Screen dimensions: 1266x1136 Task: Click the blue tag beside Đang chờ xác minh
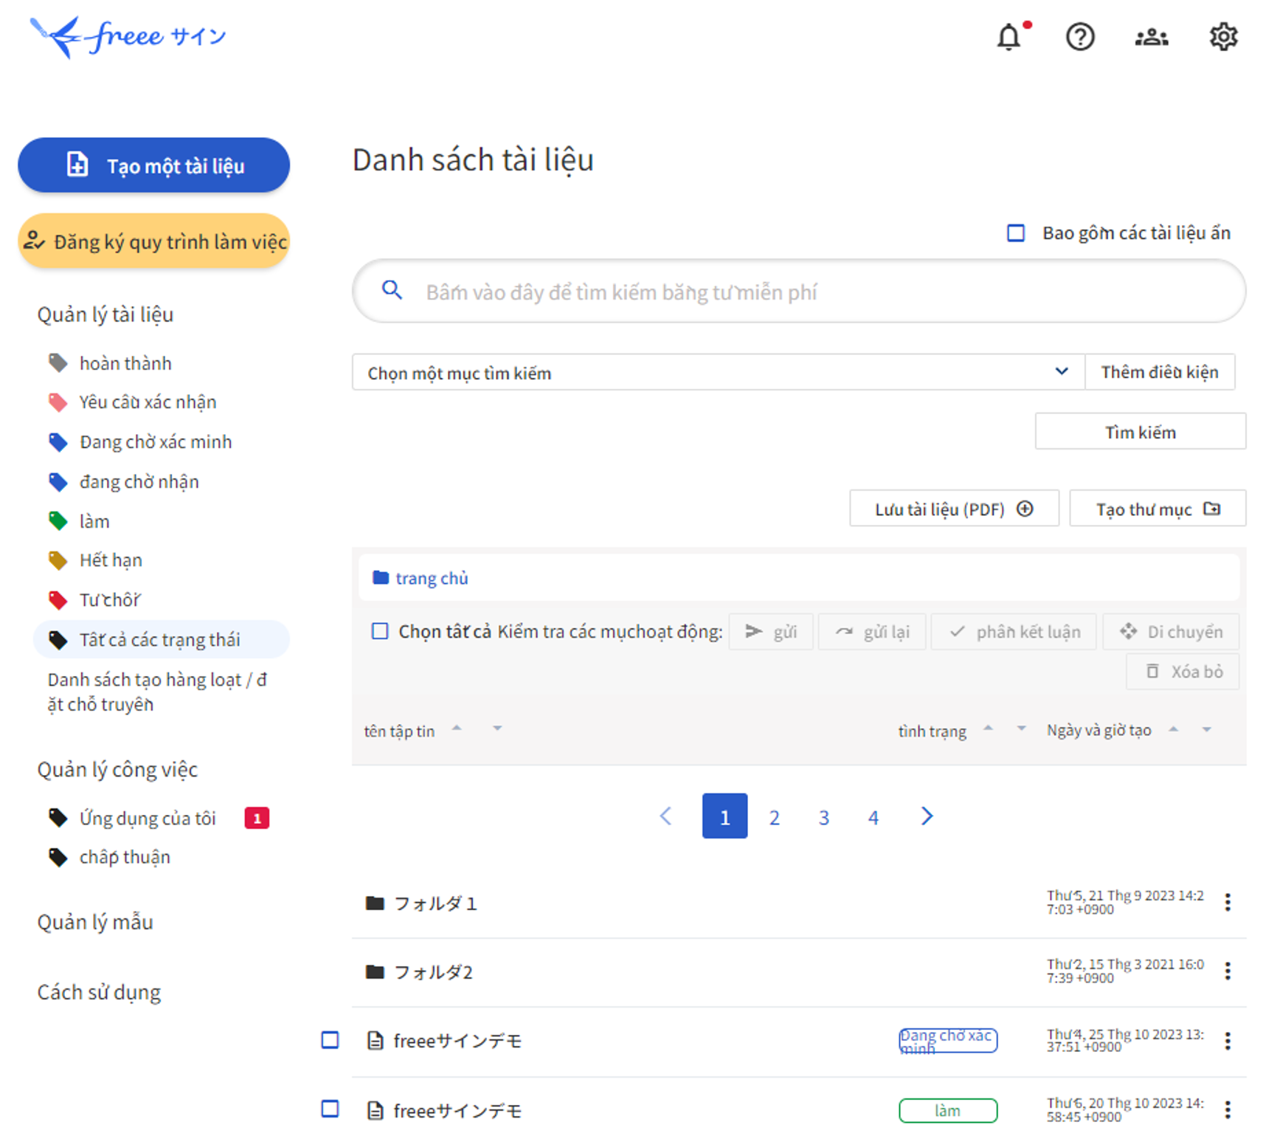point(58,442)
